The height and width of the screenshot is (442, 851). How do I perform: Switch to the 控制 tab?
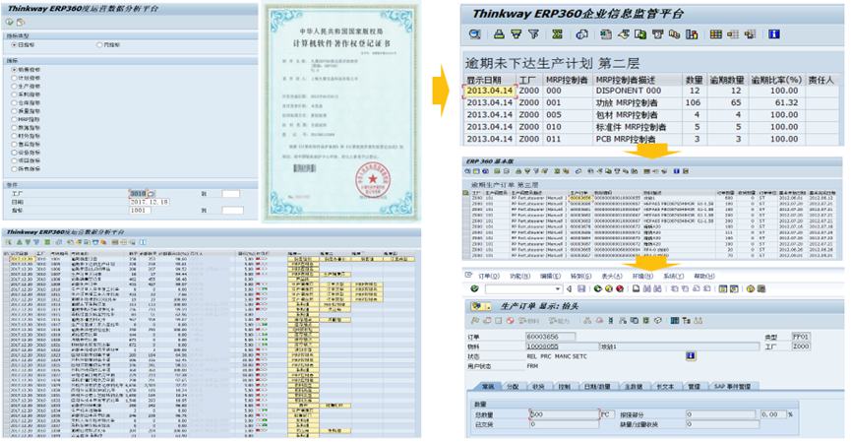[x=565, y=387]
